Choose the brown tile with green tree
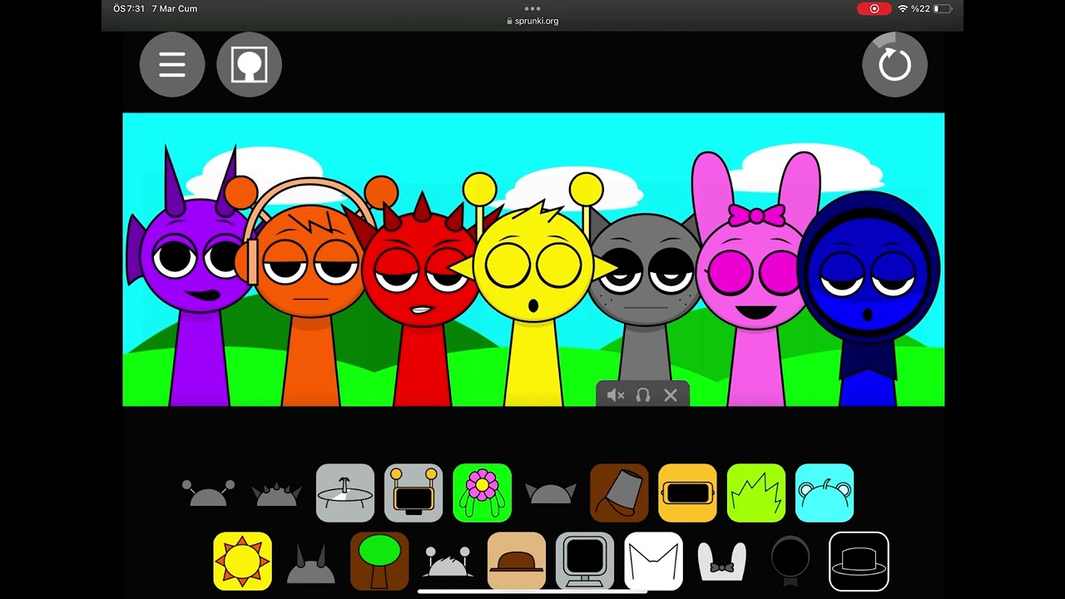This screenshot has width=1065, height=599. click(x=379, y=561)
